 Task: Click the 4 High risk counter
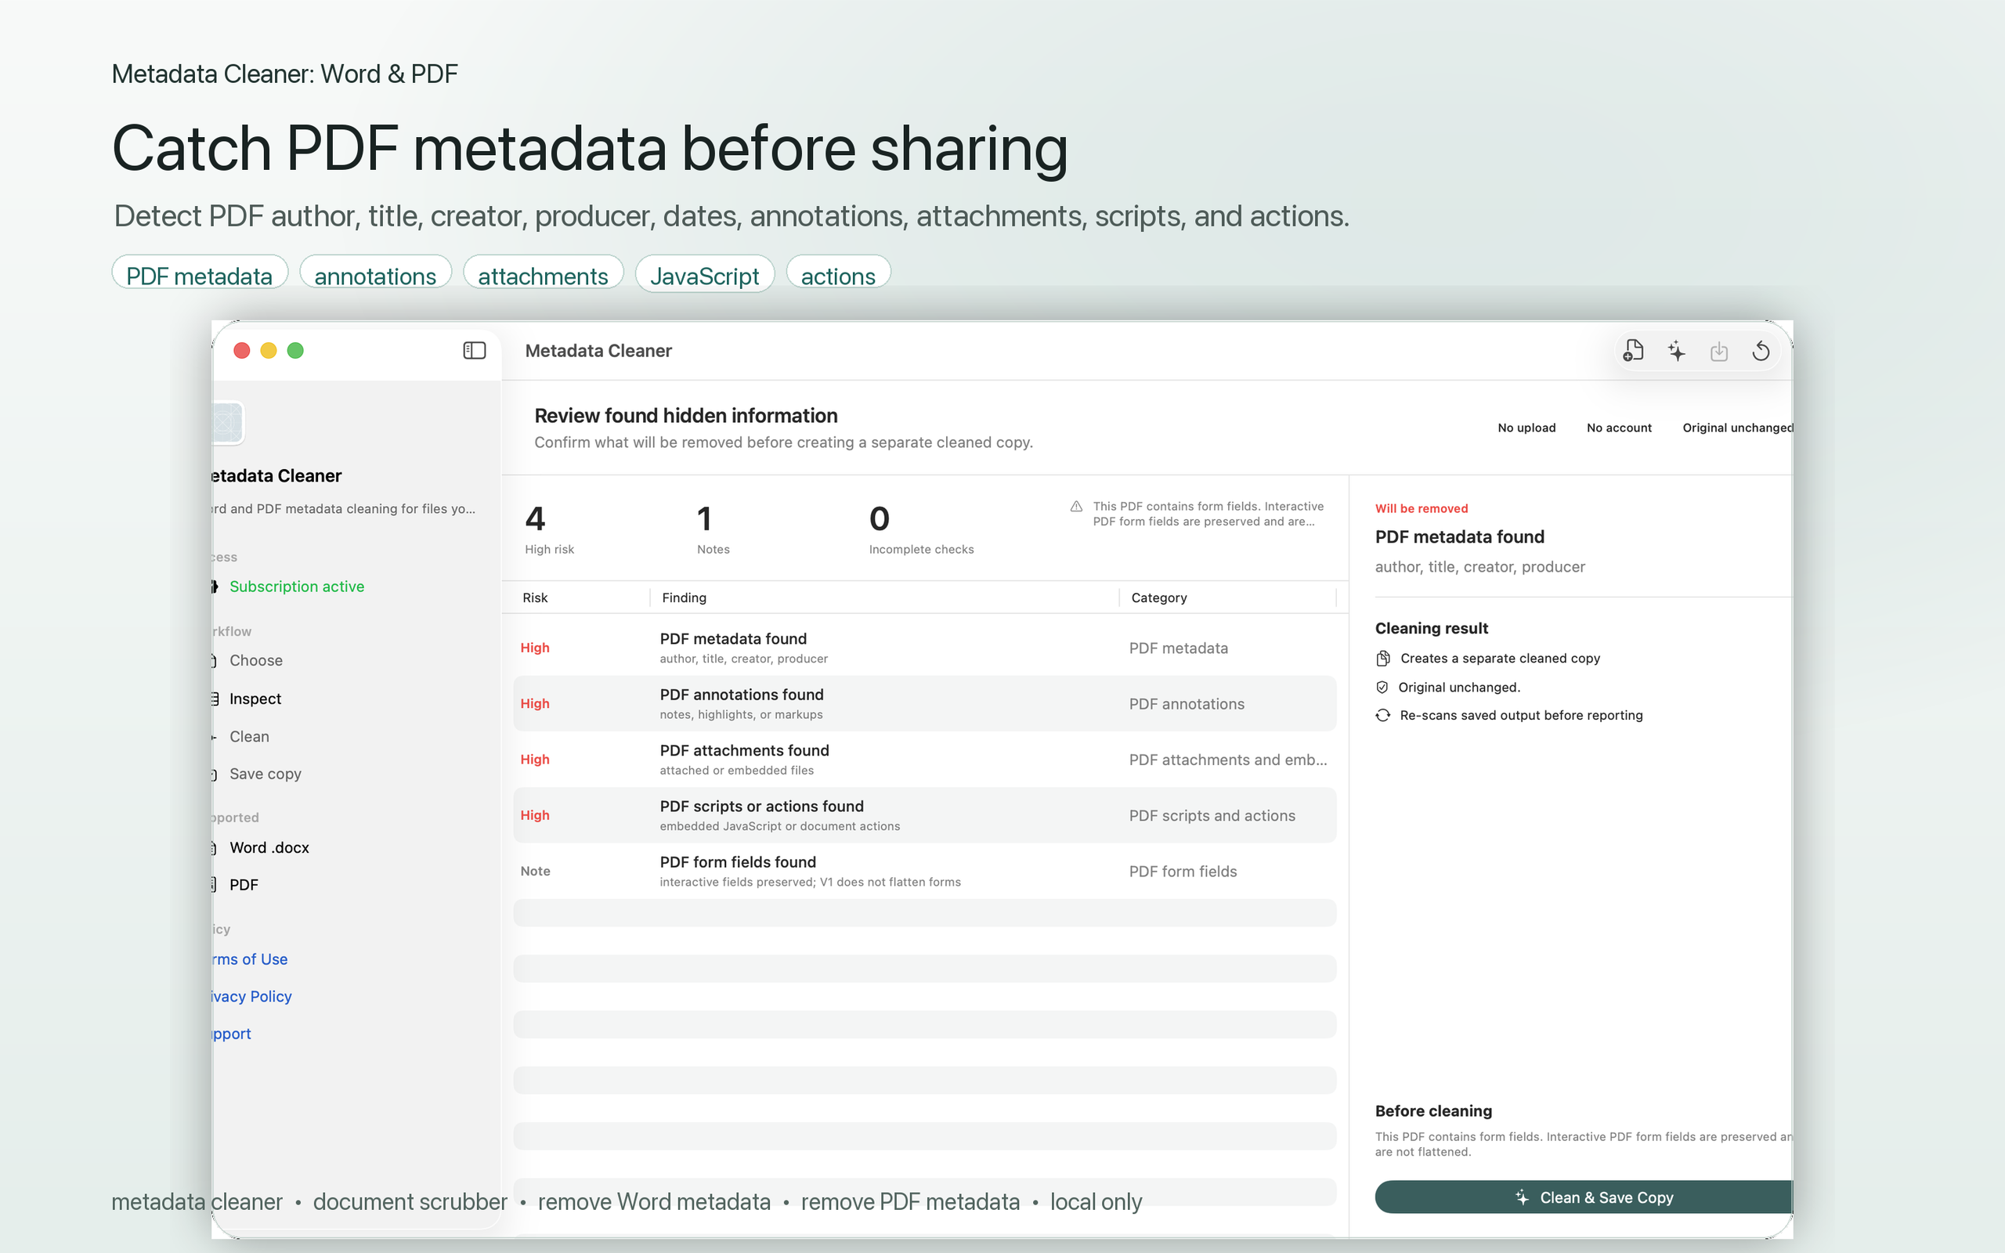[549, 529]
